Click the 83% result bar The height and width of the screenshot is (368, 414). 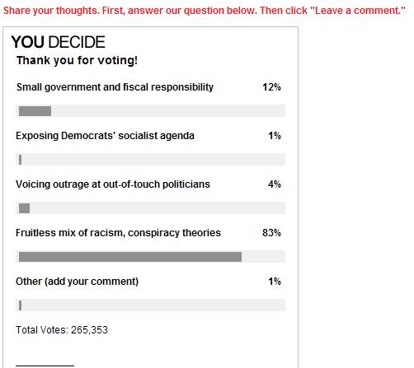coord(151,257)
